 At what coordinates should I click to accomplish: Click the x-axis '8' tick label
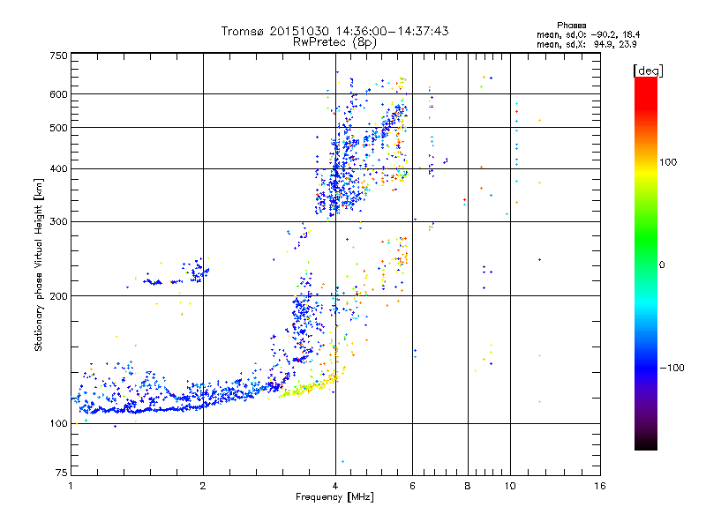click(x=468, y=486)
